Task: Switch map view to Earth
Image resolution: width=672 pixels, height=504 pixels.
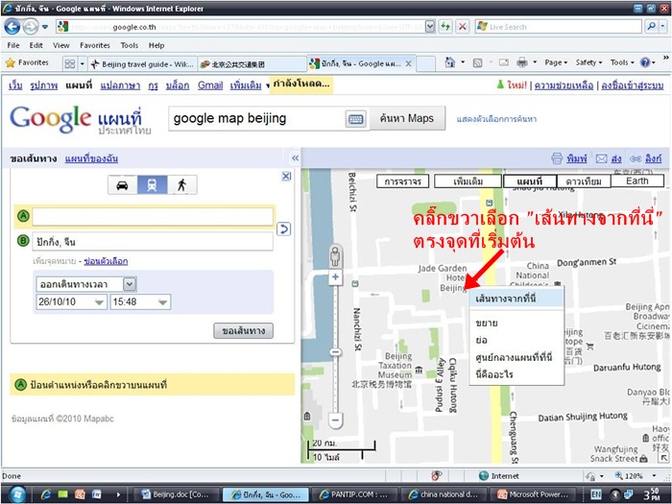Action: [x=636, y=180]
